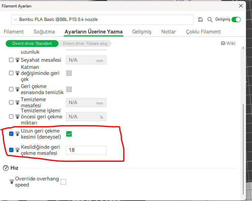Click the Hız speed gauge icon

tap(5, 168)
